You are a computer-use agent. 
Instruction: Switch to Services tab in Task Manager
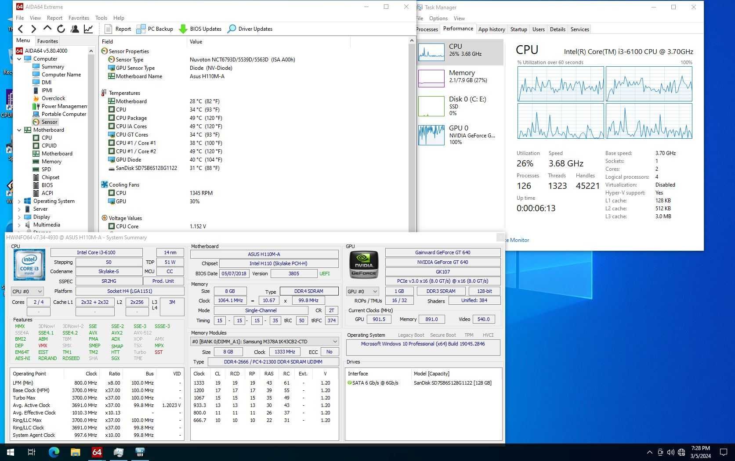[579, 29]
